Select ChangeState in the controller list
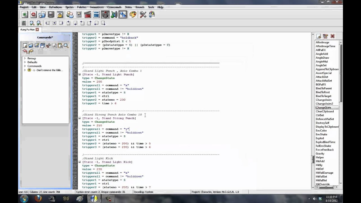The height and width of the screenshot is (203, 361). coord(323,107)
